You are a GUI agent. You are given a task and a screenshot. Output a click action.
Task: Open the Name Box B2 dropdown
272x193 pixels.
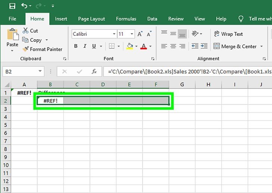pyautogui.click(x=40, y=71)
